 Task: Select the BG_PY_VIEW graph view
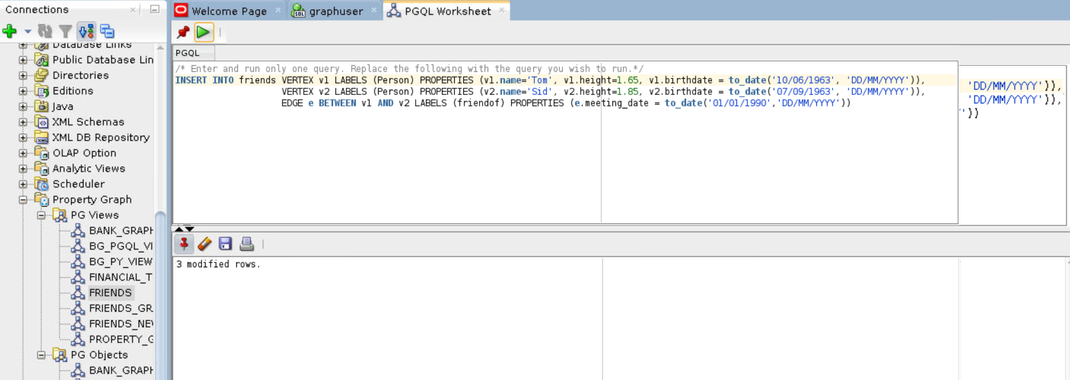coord(121,262)
